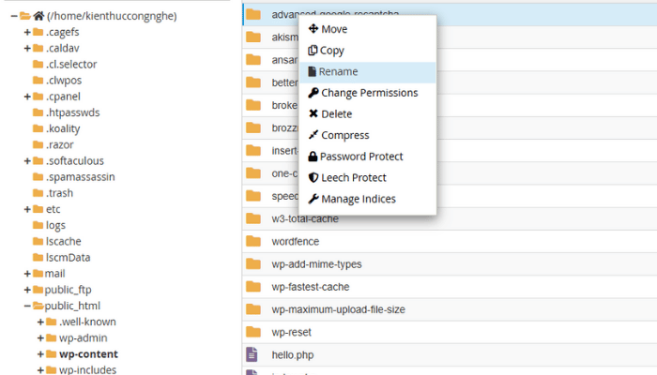This screenshot has width=657, height=375.
Task: Expand the mail folder in tree
Action: tap(27, 274)
